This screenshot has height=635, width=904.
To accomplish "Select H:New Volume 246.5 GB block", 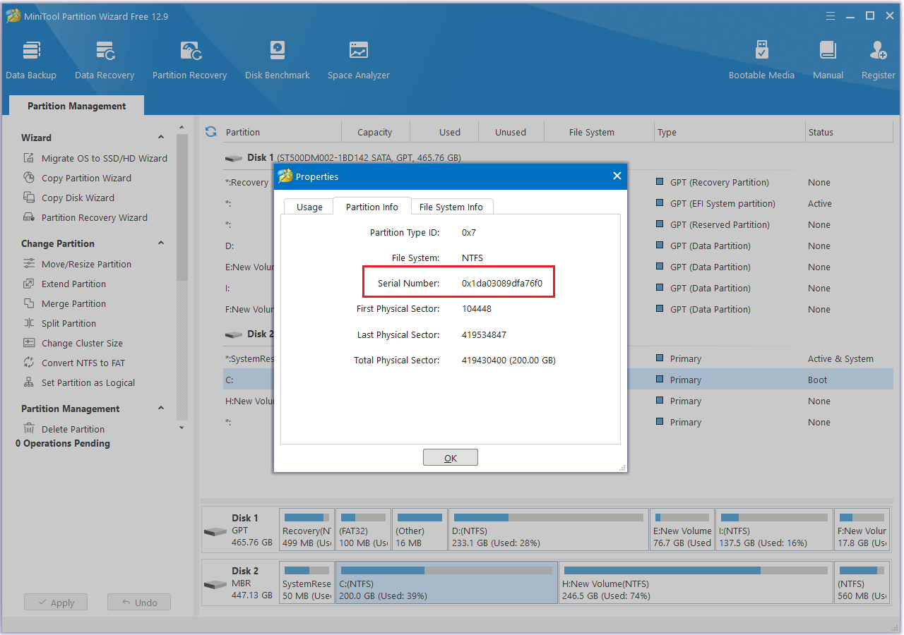I will click(696, 582).
